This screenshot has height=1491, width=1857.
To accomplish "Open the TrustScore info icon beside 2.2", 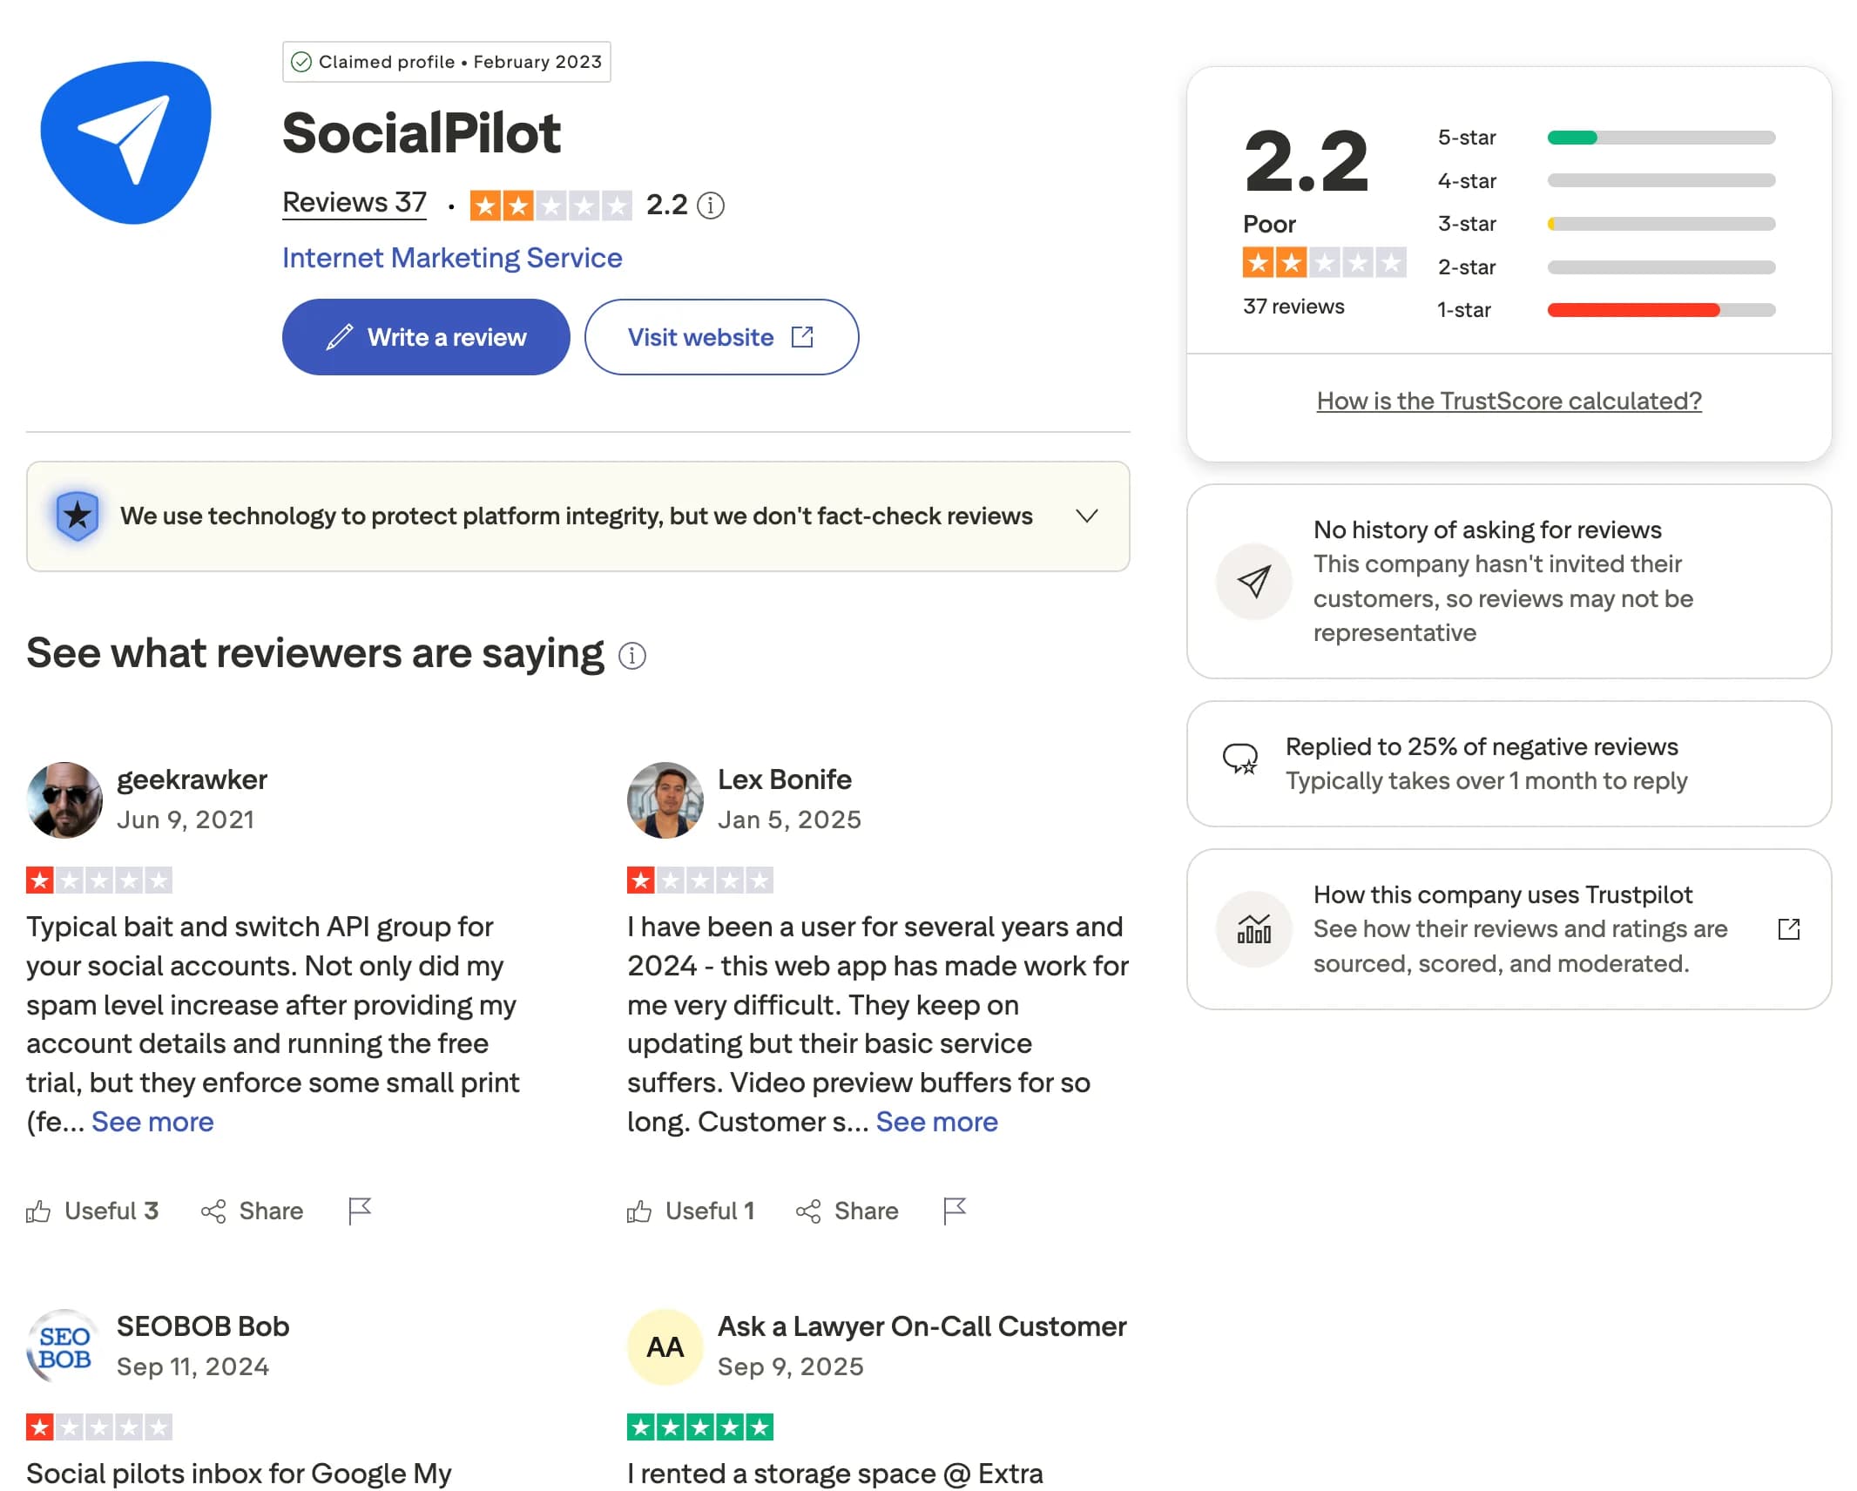I will 711,206.
